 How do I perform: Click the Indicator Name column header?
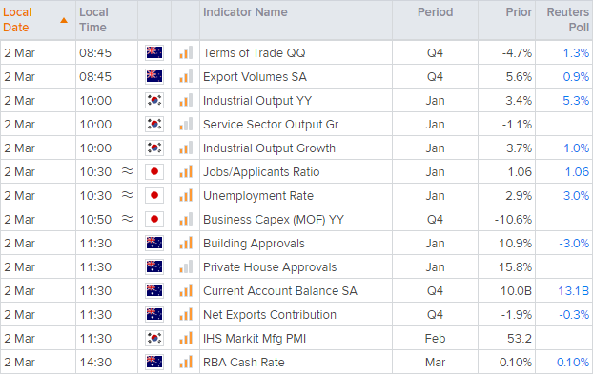[x=245, y=12]
